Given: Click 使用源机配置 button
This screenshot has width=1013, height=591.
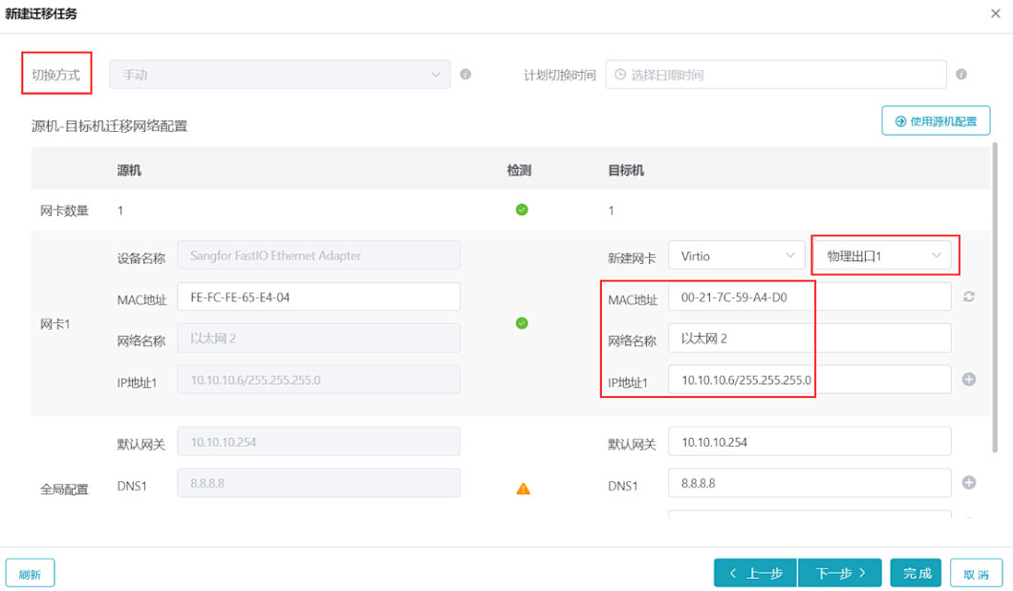Looking at the screenshot, I should click(x=936, y=121).
